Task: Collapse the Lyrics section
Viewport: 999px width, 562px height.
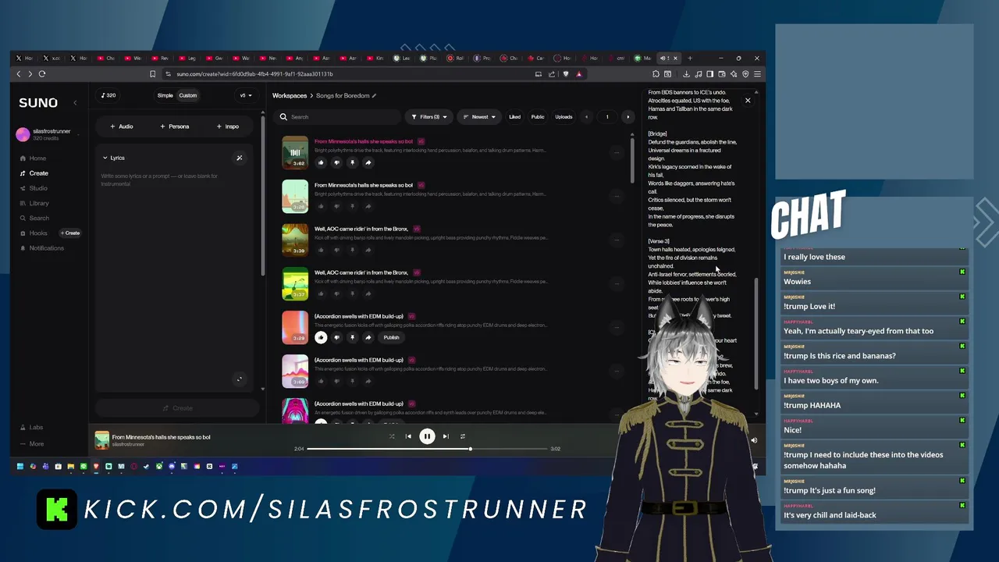Action: pyautogui.click(x=113, y=158)
